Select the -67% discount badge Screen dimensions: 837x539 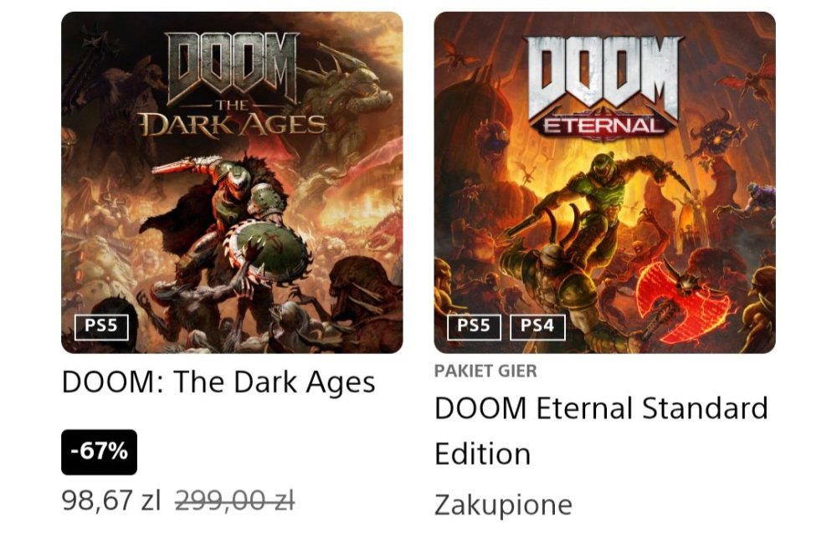coord(99,452)
